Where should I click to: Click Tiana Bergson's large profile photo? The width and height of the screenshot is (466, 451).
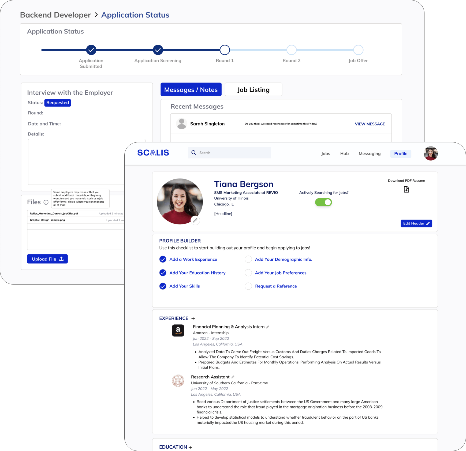click(180, 201)
